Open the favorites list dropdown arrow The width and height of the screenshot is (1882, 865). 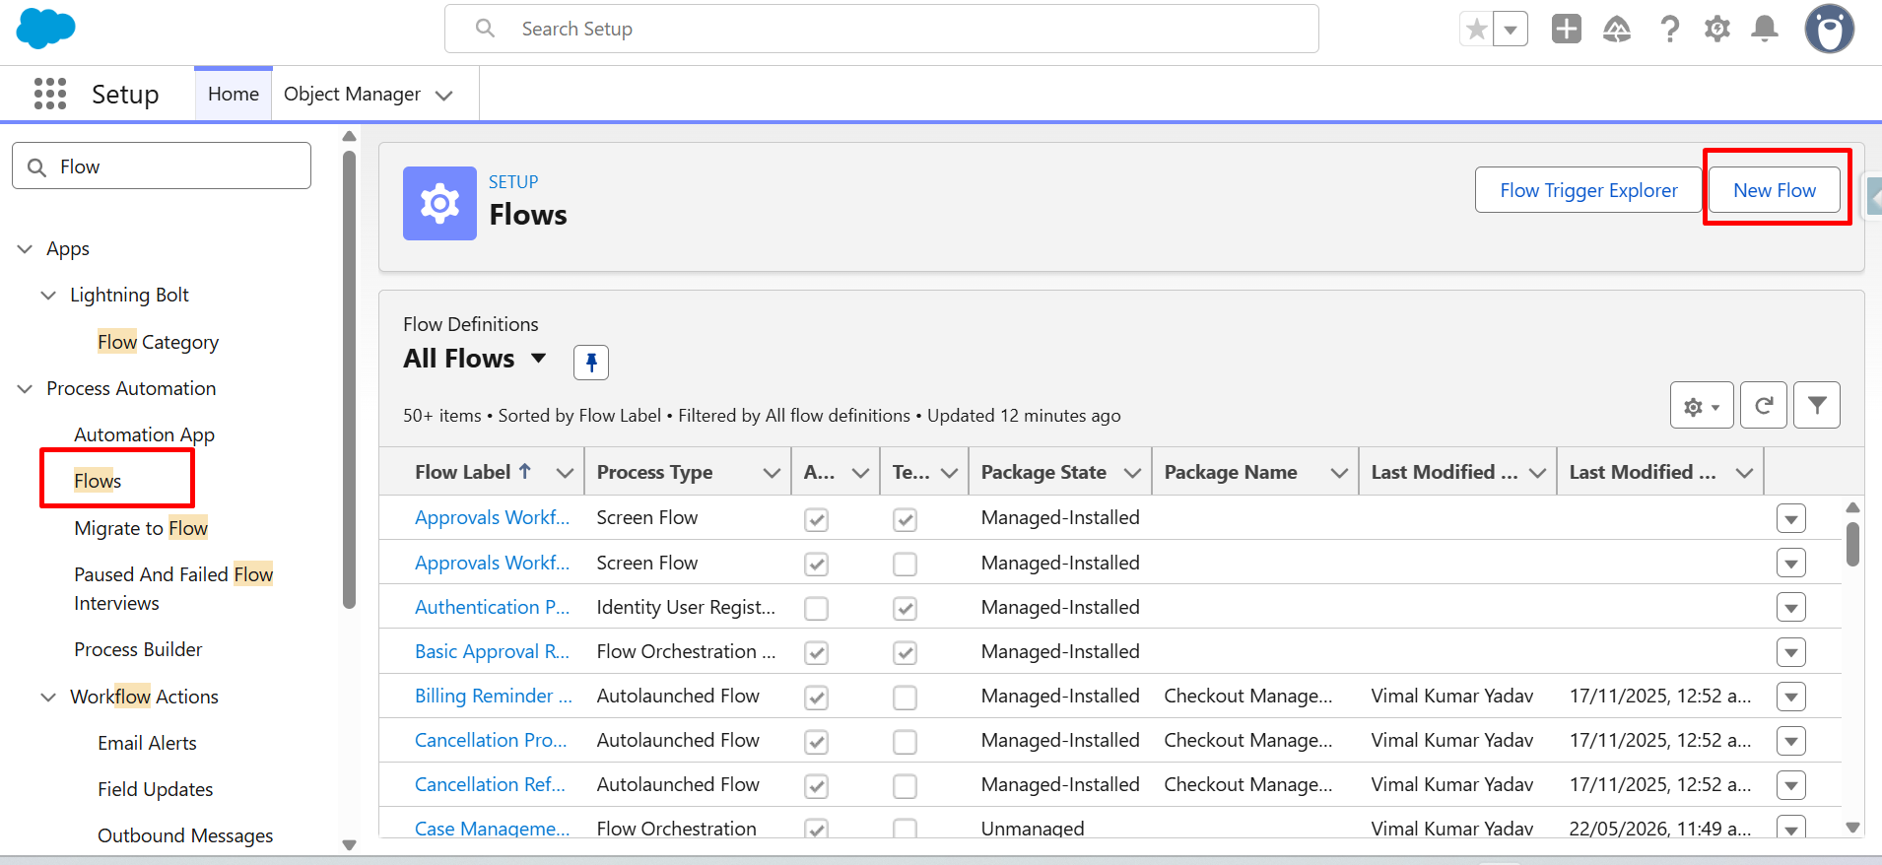point(1511,30)
